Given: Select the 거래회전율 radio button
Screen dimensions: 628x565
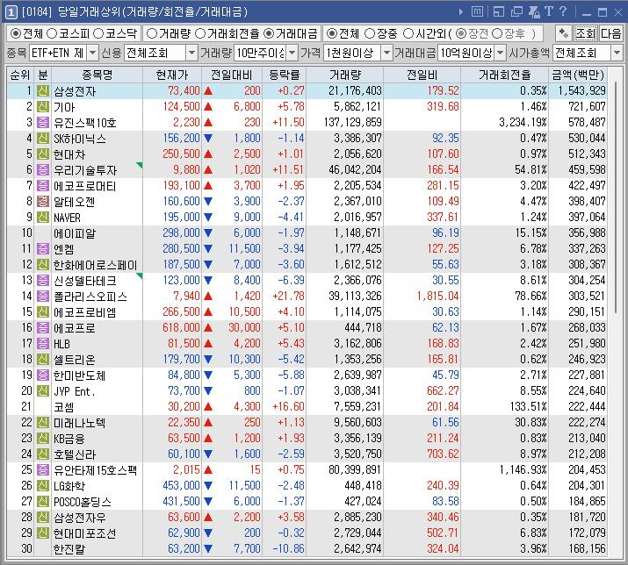Looking at the screenshot, I should point(200,33).
